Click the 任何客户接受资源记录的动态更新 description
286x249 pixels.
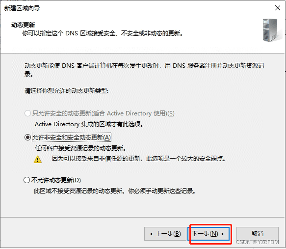[x=80, y=148]
